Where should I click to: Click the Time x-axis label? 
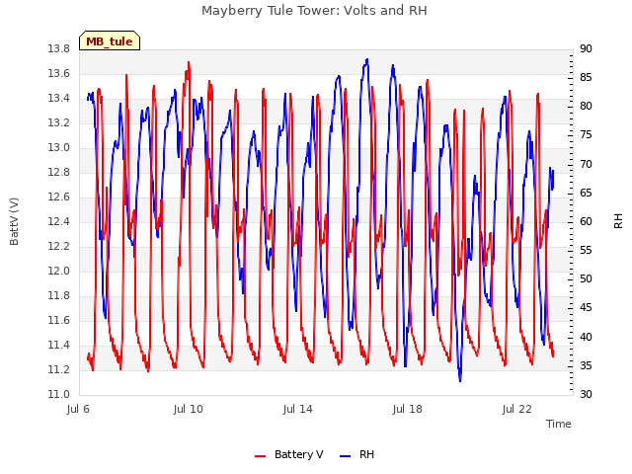(559, 424)
